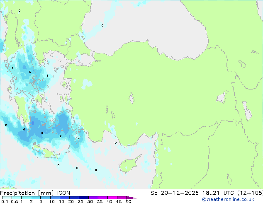The width and height of the screenshot is (263, 203).
Task: Click the legend scale label '15'
Action: coord(61,201)
